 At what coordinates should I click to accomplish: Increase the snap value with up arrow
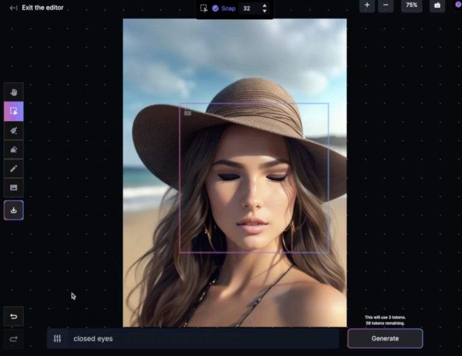tap(265, 5)
